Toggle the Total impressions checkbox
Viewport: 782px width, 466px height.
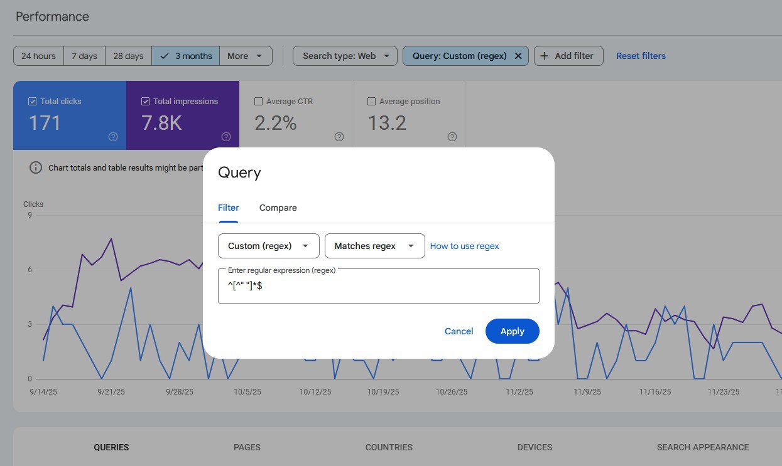[146, 101]
